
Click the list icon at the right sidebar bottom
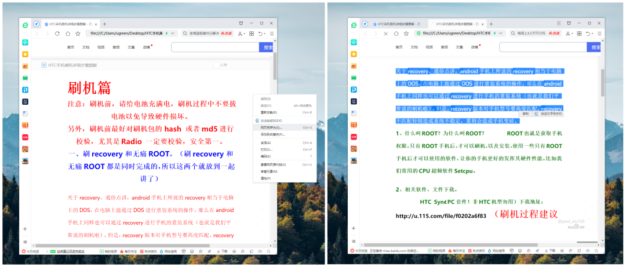(354, 242)
